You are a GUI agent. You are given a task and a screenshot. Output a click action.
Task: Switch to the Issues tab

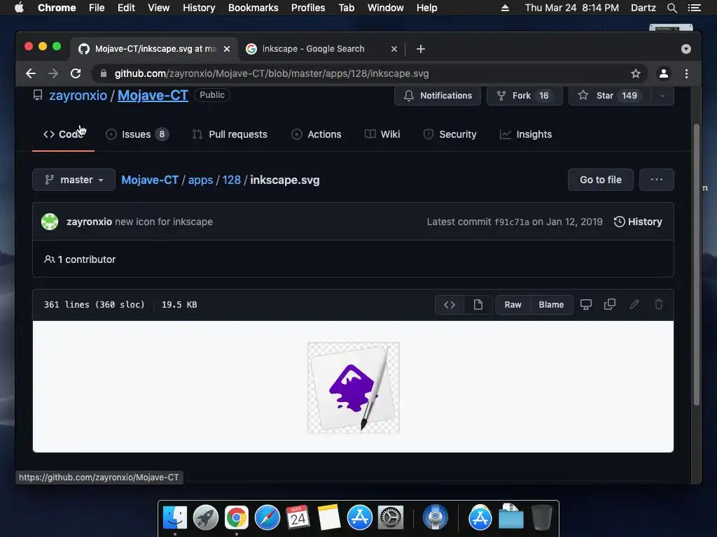pyautogui.click(x=137, y=134)
